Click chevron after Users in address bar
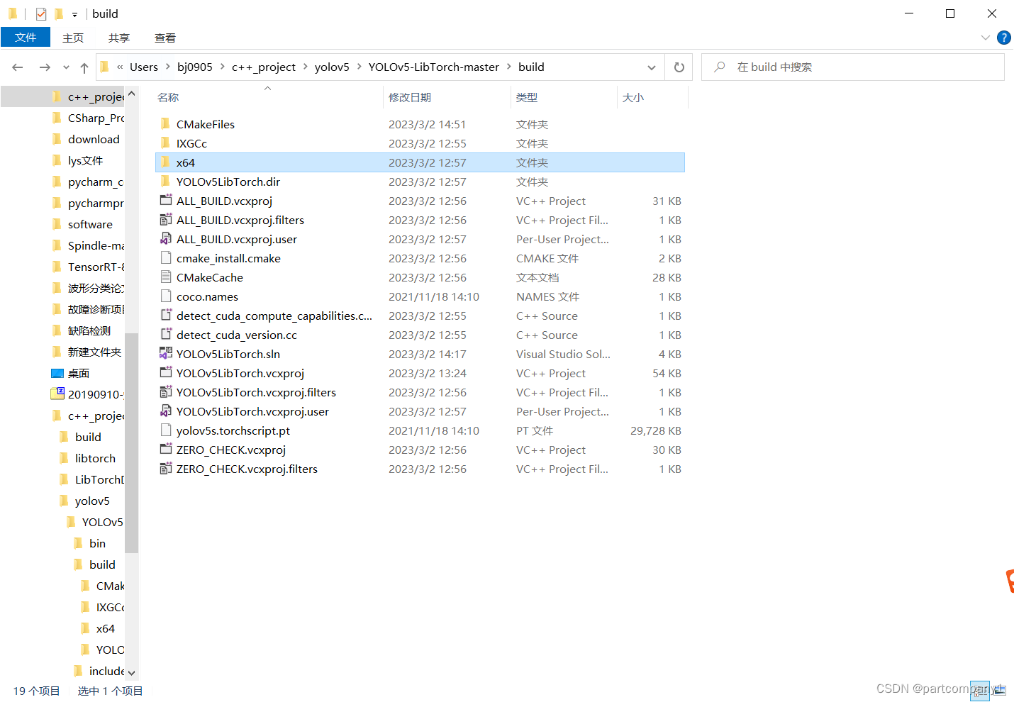Viewport: 1014px width, 702px height. [x=168, y=67]
